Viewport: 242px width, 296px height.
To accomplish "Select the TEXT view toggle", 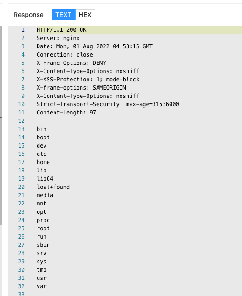I will 64,15.
